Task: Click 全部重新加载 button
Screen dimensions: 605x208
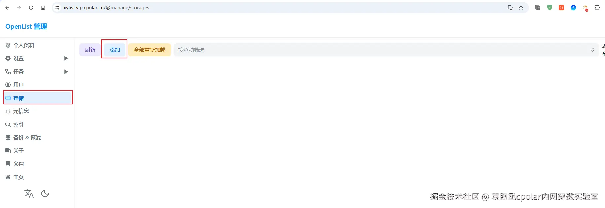Action: coord(150,50)
